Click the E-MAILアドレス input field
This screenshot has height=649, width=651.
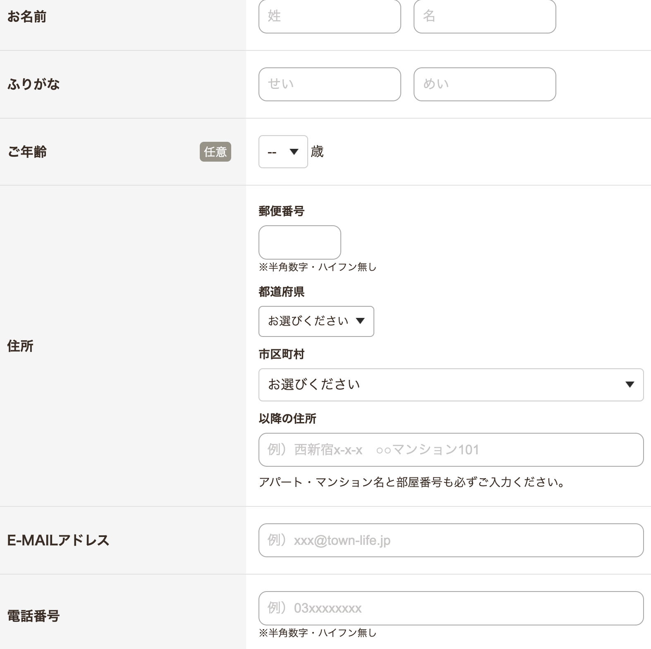coord(451,540)
